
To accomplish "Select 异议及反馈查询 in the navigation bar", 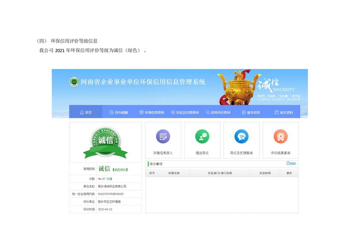I will tap(185, 112).
